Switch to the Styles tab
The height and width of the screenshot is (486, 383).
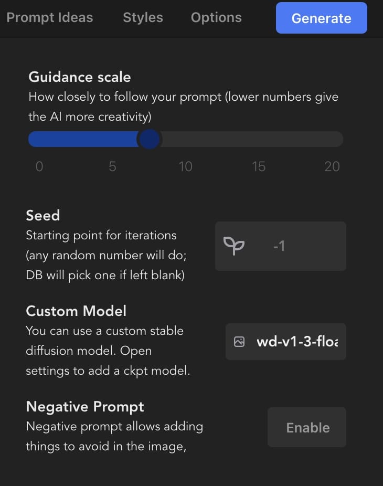[143, 18]
